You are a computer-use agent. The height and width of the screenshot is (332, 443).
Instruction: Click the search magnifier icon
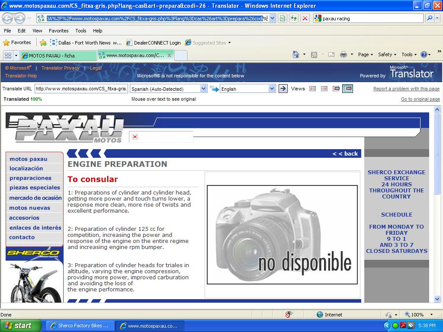point(430,18)
